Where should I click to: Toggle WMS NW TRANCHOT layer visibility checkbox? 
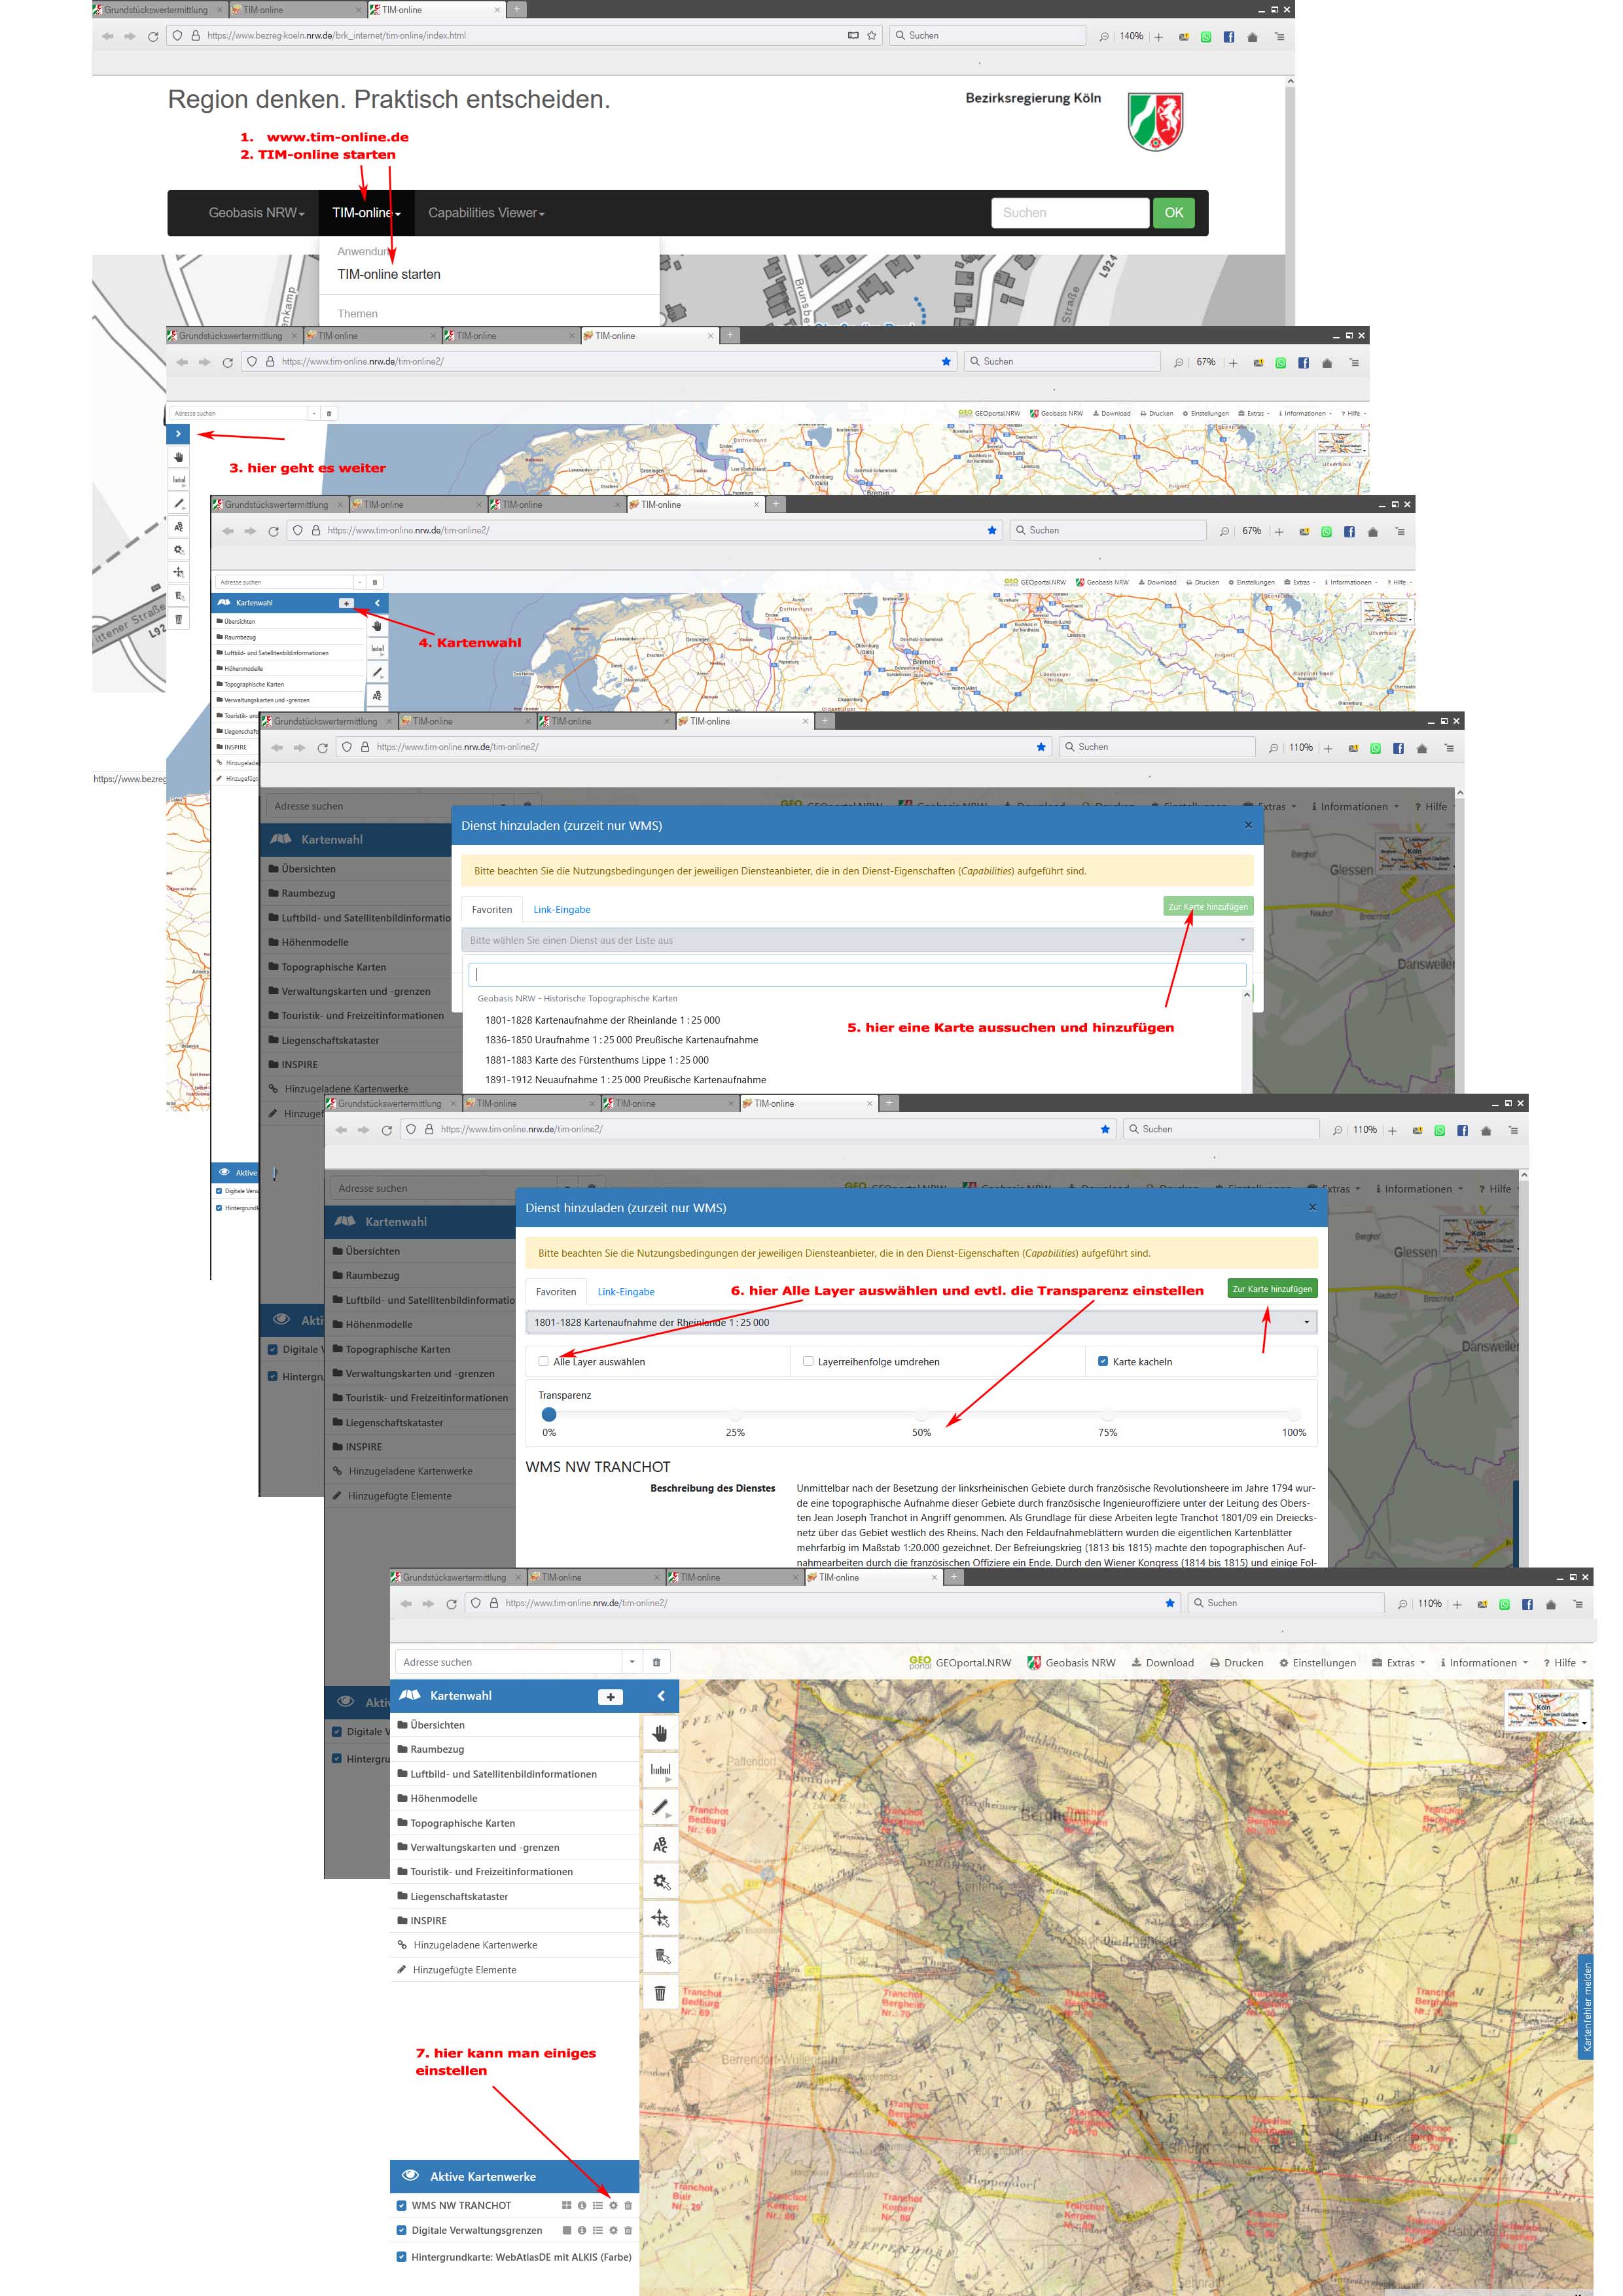[x=401, y=2205]
